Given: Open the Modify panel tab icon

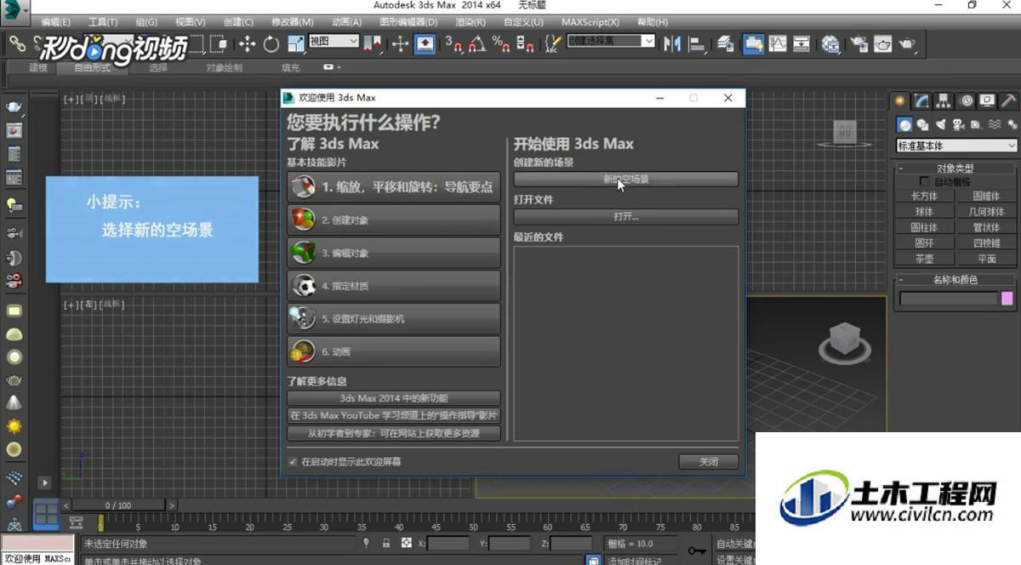Looking at the screenshot, I should pyautogui.click(x=922, y=100).
